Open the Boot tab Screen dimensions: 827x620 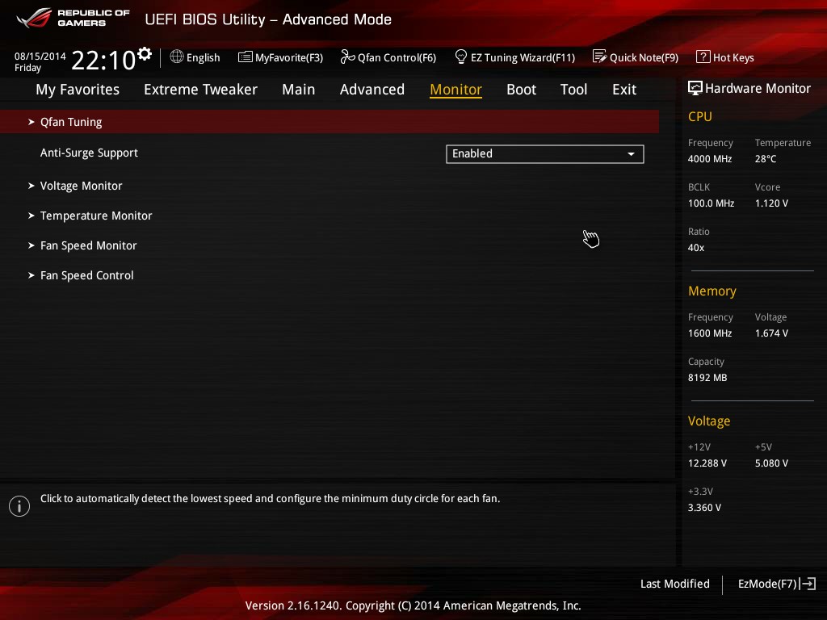(x=521, y=90)
